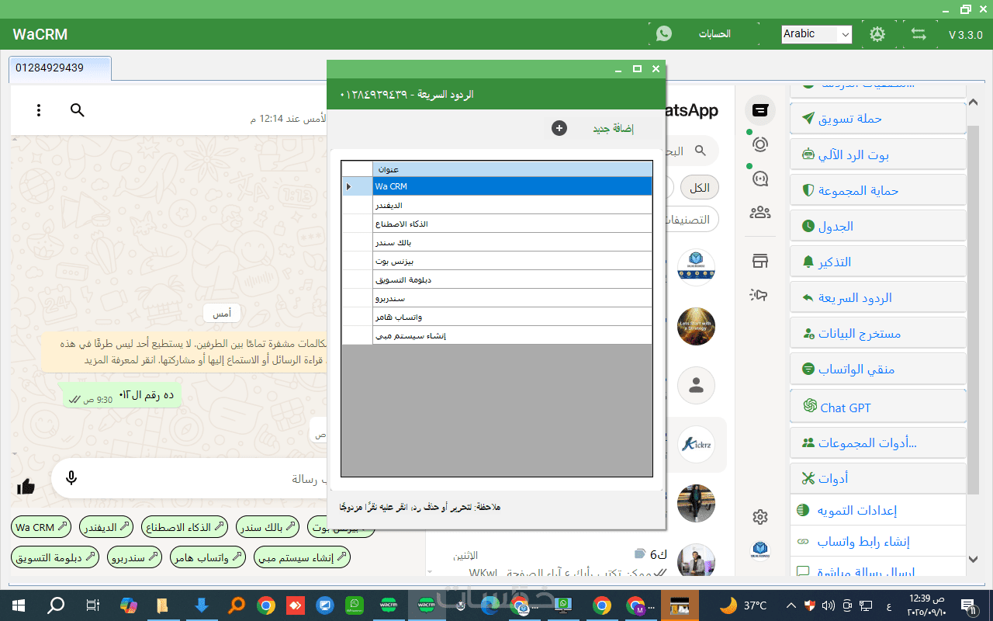Open the Windows Start button

[x=19, y=605]
